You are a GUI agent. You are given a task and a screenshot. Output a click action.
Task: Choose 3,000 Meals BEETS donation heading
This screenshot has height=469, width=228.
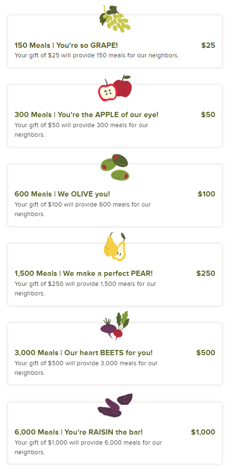(x=83, y=353)
